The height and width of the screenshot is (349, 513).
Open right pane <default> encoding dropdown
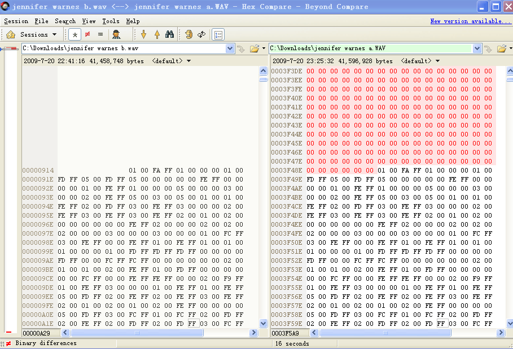420,61
